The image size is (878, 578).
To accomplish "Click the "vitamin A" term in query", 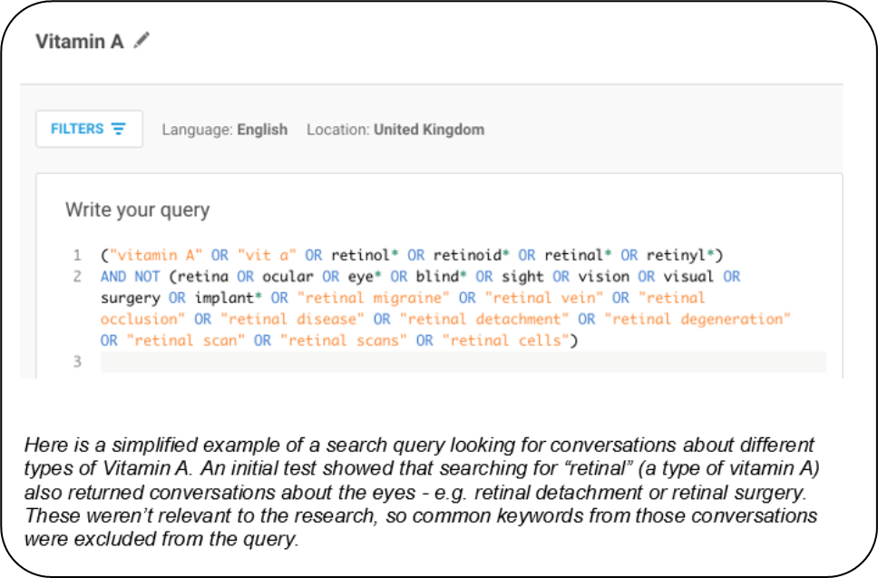I will point(156,255).
